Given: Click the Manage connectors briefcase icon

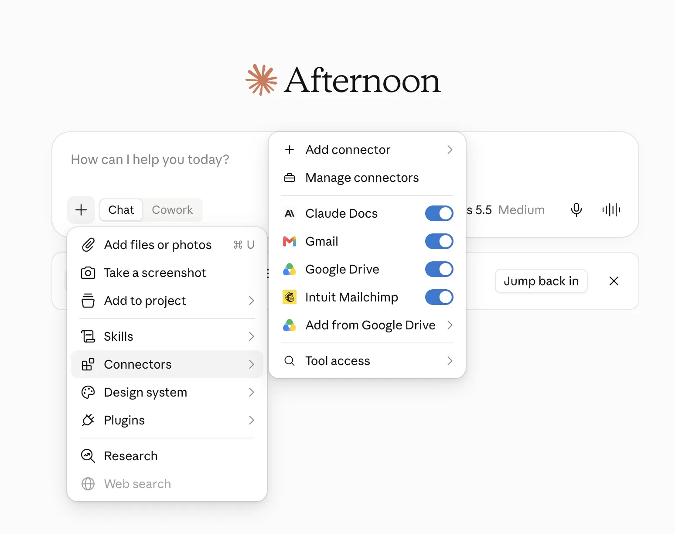Looking at the screenshot, I should (x=290, y=178).
